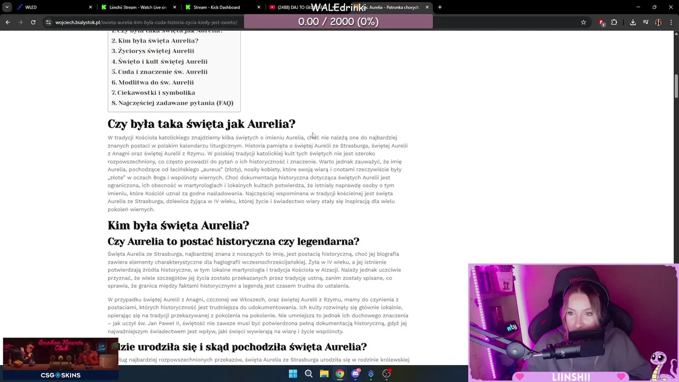Select the św. Aurelia - Patronka chorych tab

coord(391,7)
